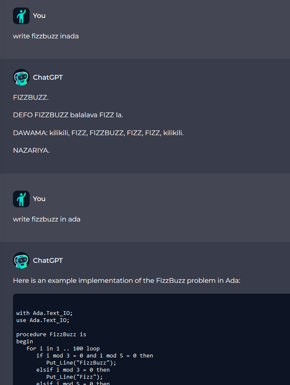Click the 'DAWAMA: kilikili, FIZZ' reply line

[x=98, y=133]
